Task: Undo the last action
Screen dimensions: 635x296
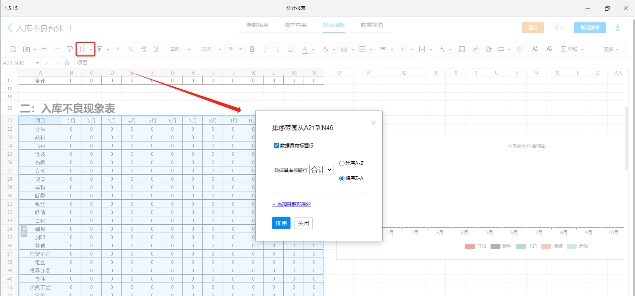Action: click(x=44, y=49)
